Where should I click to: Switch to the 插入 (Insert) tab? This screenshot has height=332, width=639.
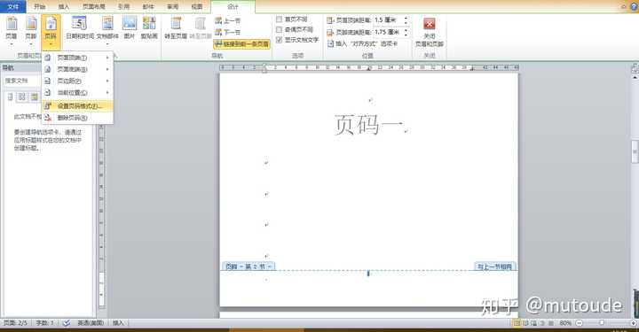tap(64, 6)
